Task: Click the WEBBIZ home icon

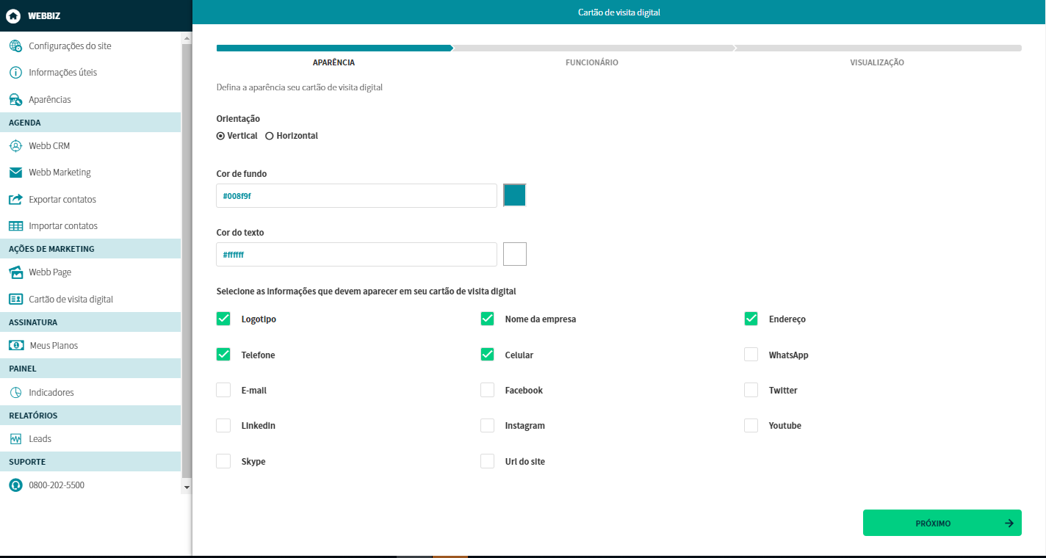Action: tap(13, 15)
